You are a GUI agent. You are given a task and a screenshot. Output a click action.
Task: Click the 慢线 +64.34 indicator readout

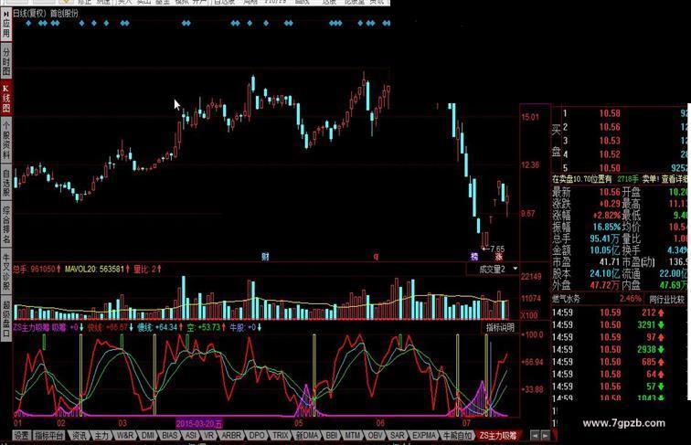coord(157,327)
